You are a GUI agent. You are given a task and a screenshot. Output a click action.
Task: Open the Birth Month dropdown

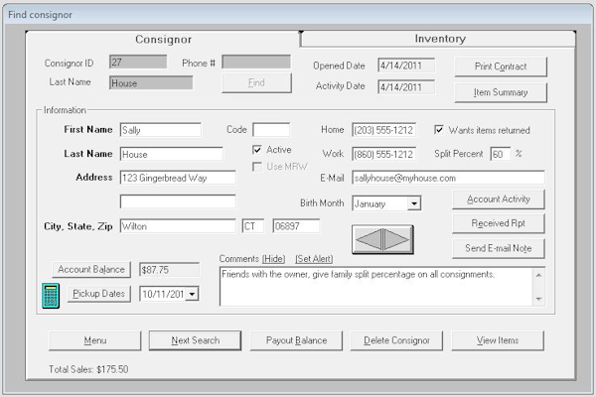click(x=413, y=203)
